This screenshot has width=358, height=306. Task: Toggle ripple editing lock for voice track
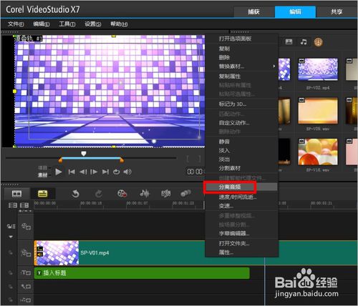(10, 286)
